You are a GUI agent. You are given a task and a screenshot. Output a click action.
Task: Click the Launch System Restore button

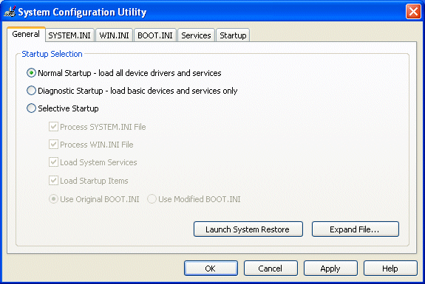pyautogui.click(x=248, y=229)
